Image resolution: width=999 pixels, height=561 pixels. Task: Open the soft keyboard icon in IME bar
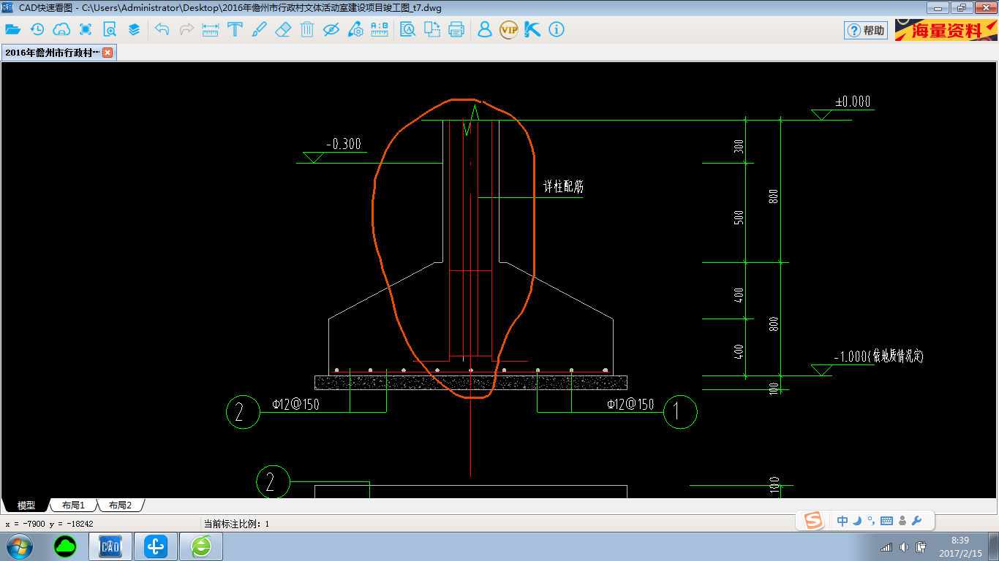[x=886, y=521]
